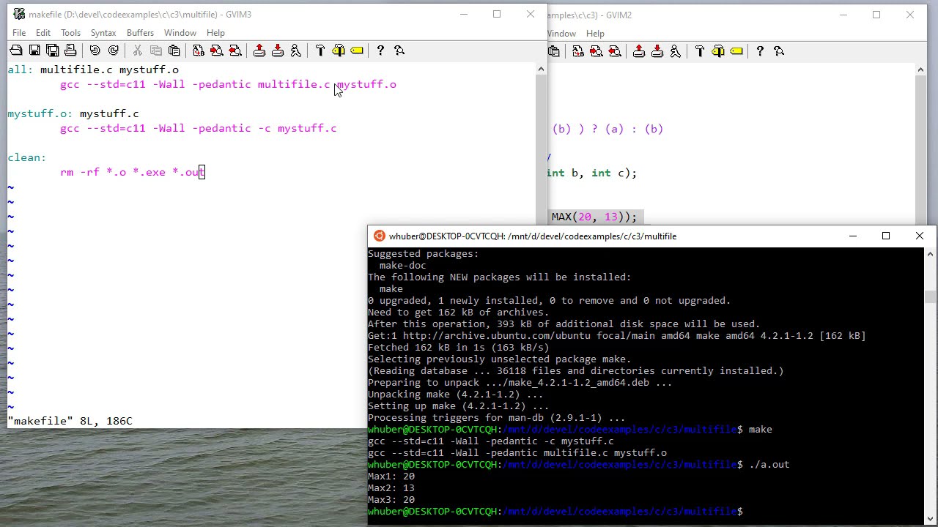Open the Edit menu in GVIM3
938x527 pixels.
pos(43,33)
